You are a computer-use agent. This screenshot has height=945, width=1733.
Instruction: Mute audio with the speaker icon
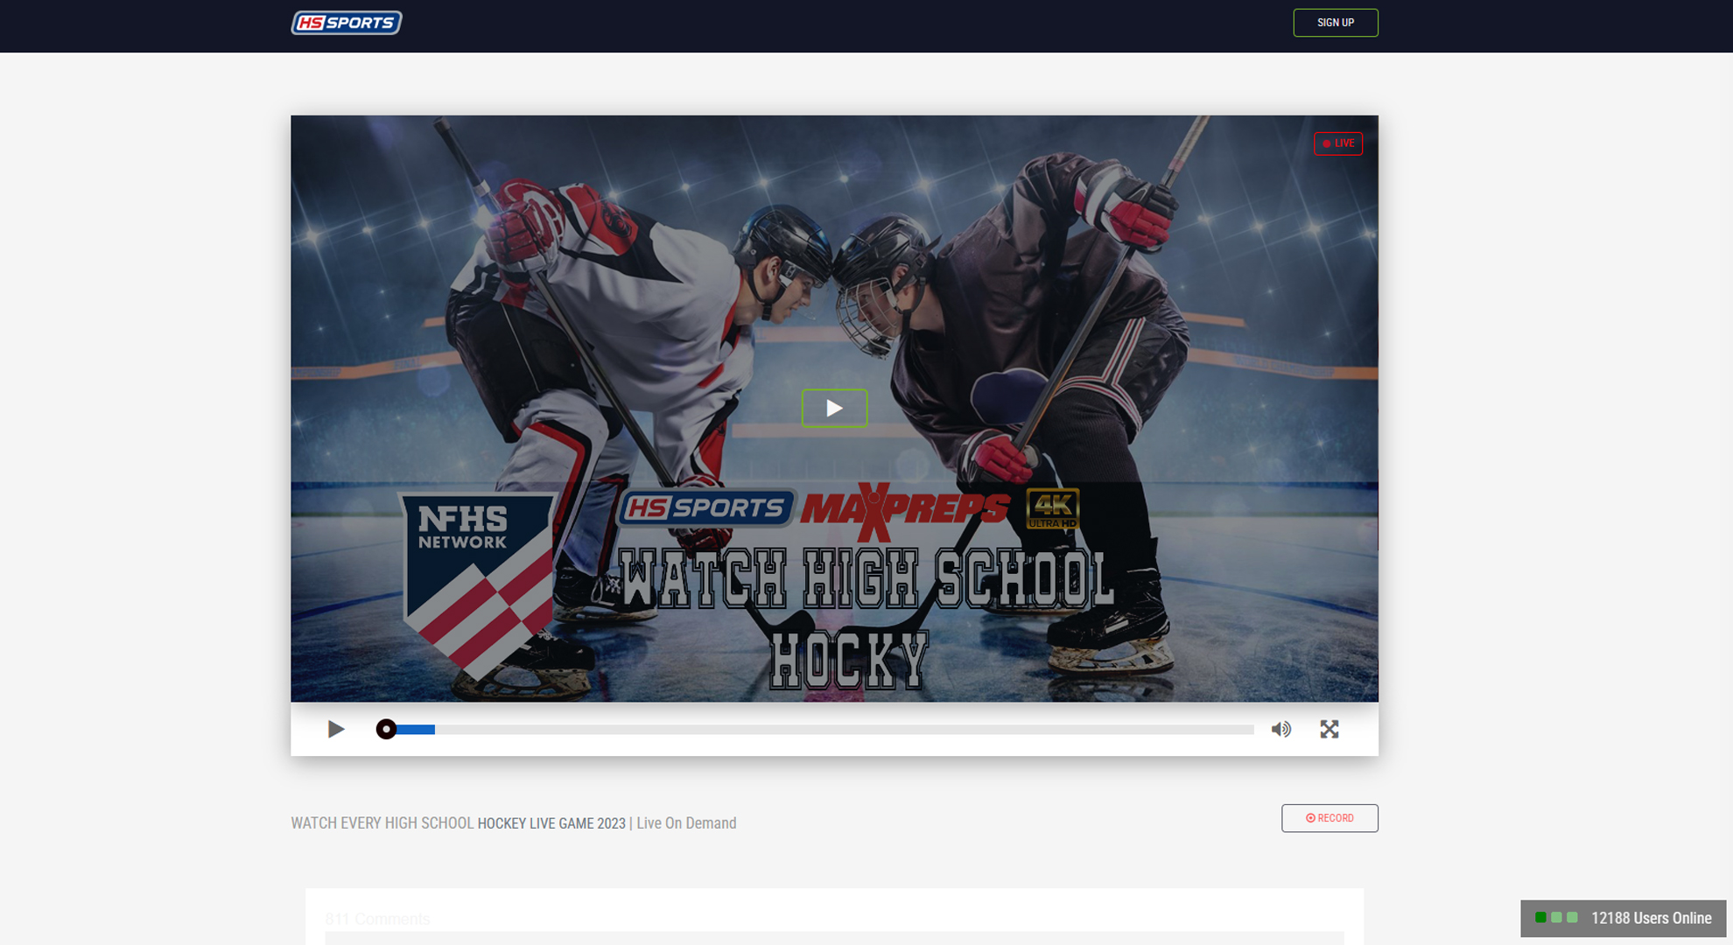pos(1280,729)
